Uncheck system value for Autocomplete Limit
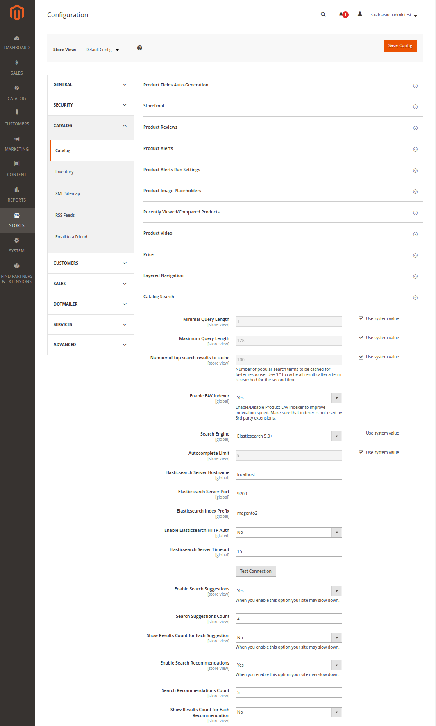The width and height of the screenshot is (436, 726). [x=361, y=452]
